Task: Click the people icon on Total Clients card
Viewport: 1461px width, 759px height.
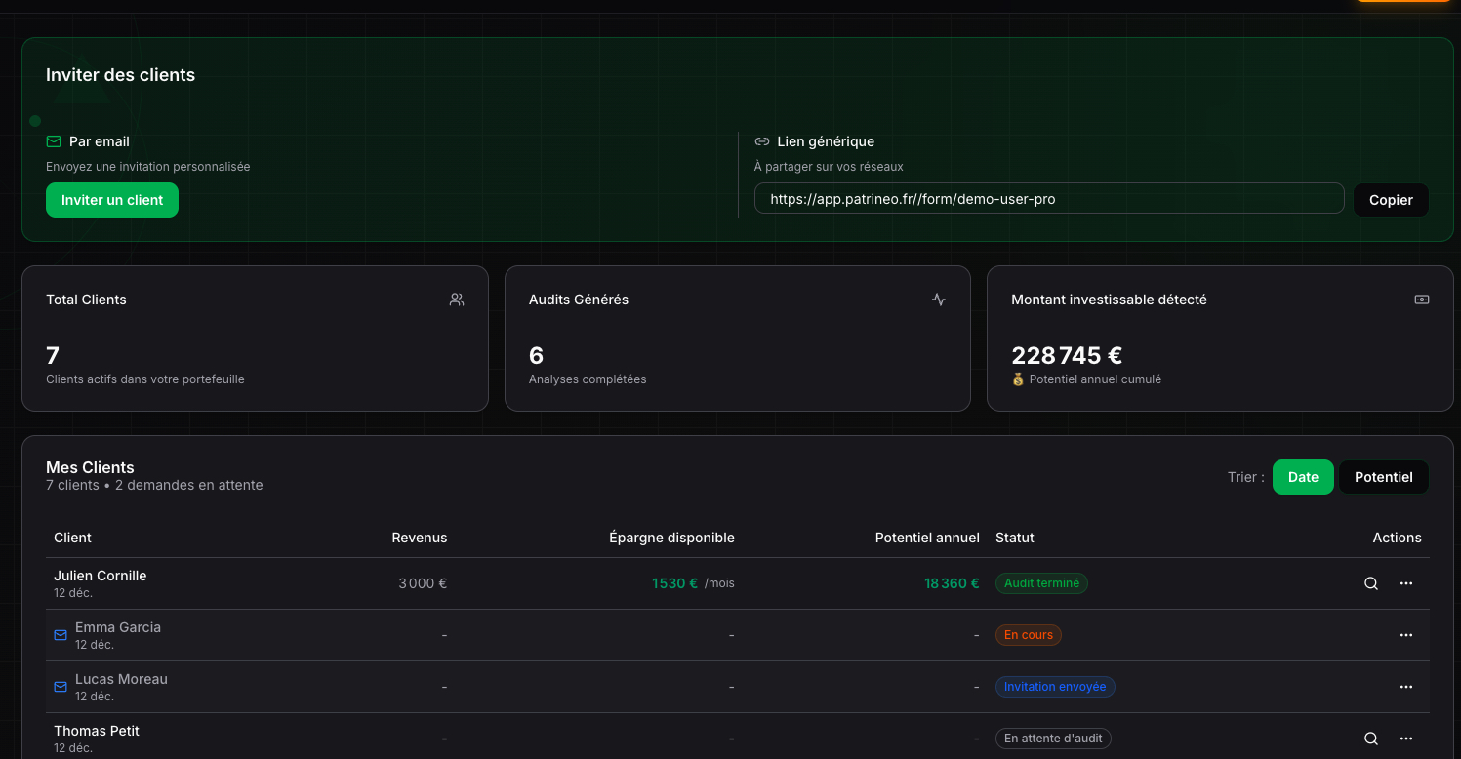Action: pyautogui.click(x=456, y=300)
